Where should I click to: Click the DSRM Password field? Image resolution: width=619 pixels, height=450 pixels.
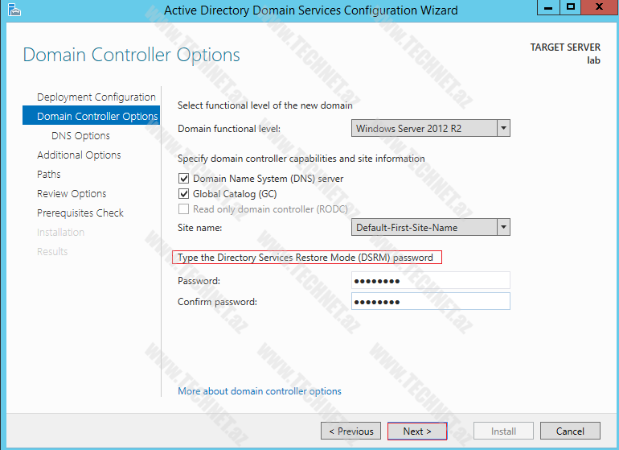pos(431,280)
